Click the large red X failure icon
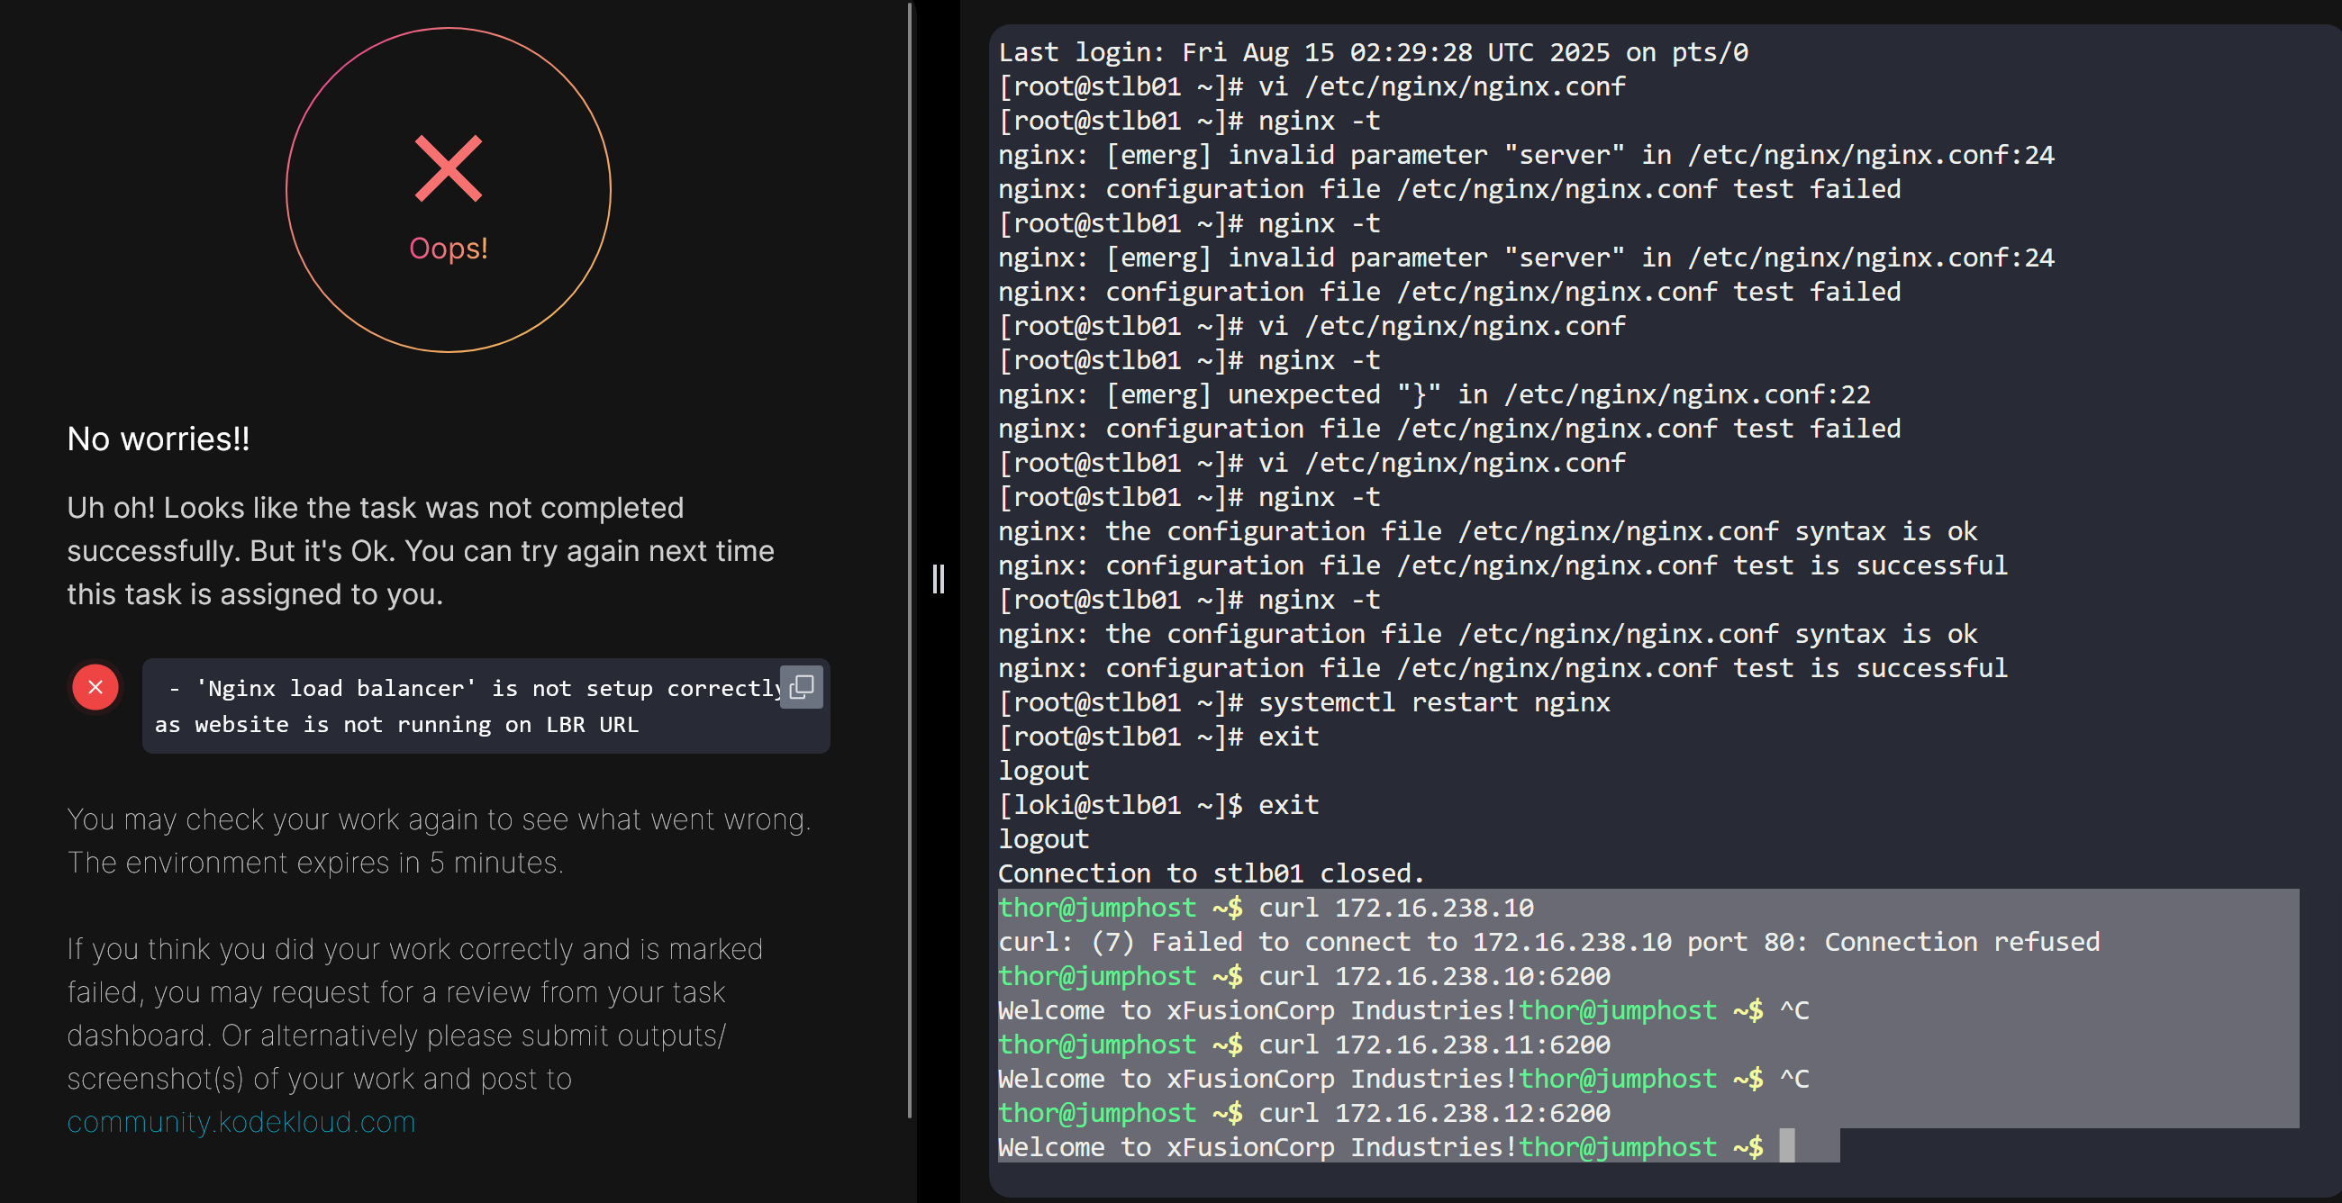The height and width of the screenshot is (1203, 2342). 449,168
